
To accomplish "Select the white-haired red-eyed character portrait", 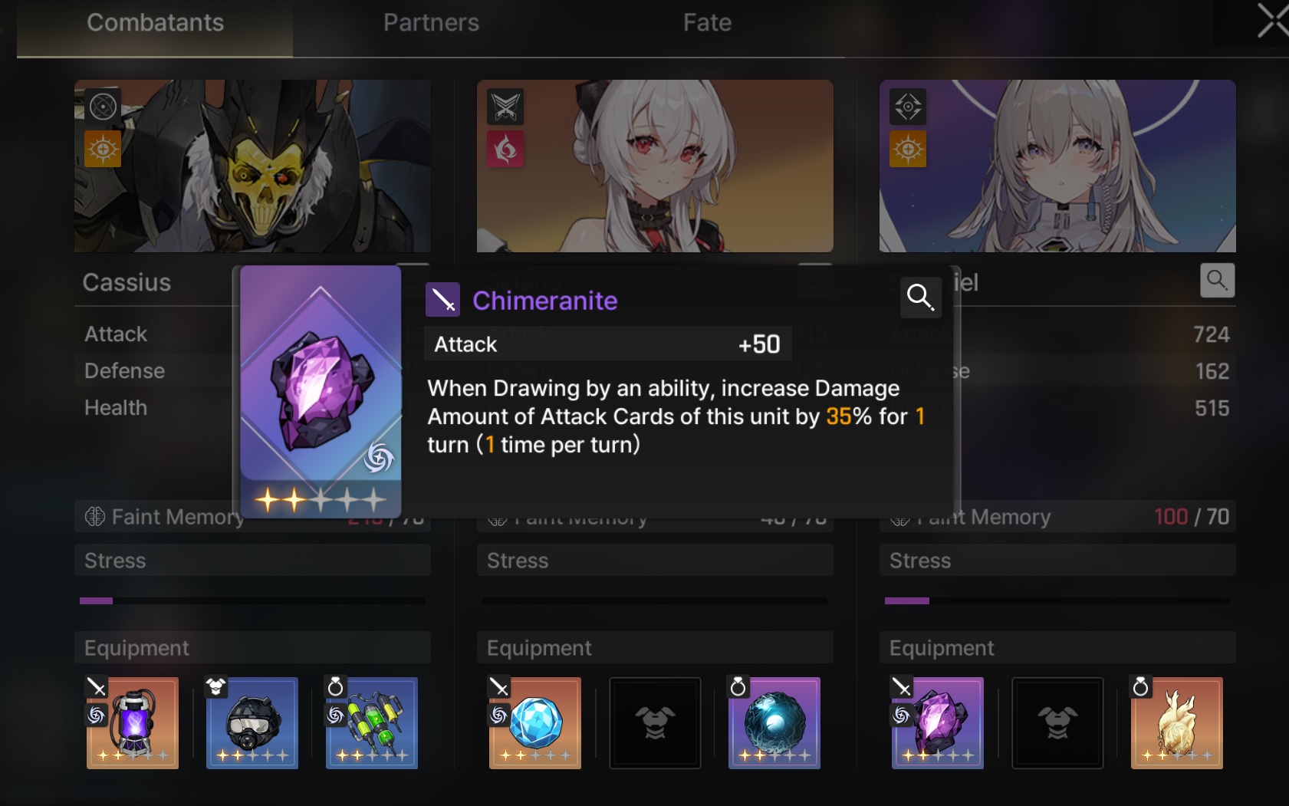I will point(655,166).
